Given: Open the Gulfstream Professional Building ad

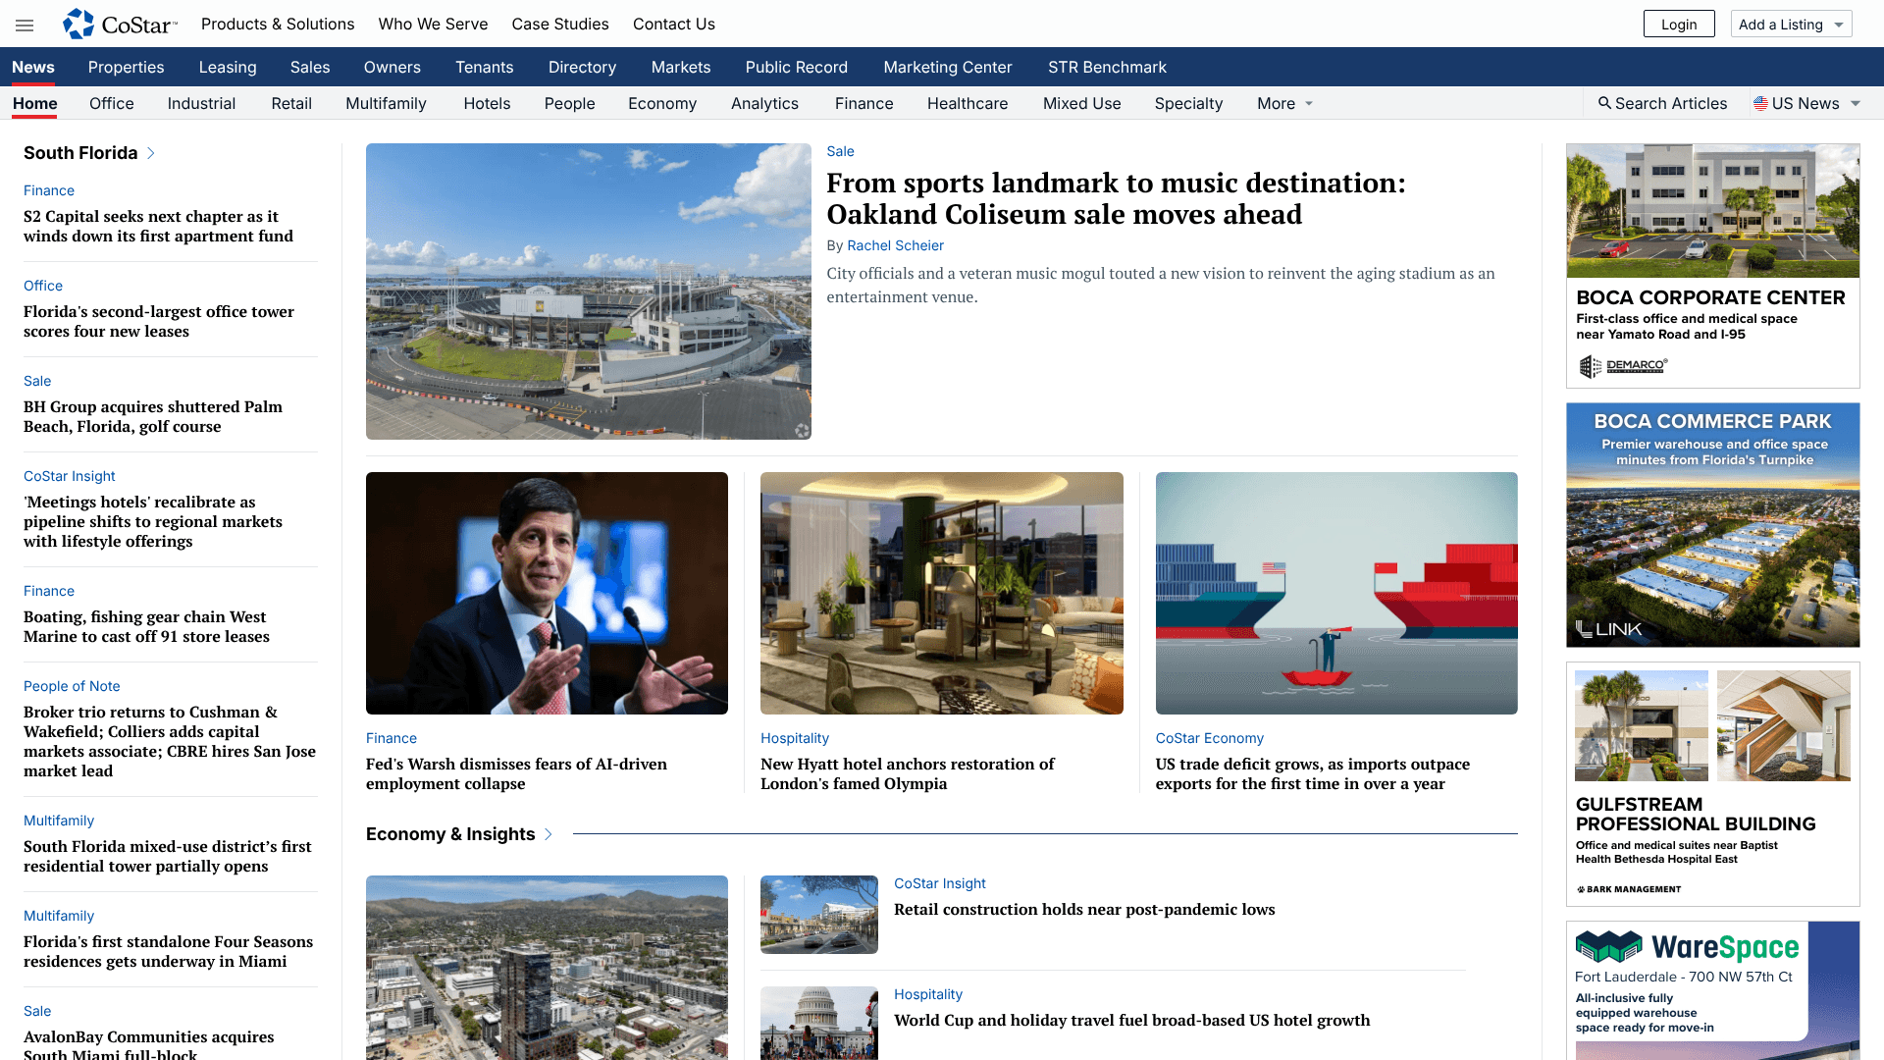Looking at the screenshot, I should pos(1712,784).
